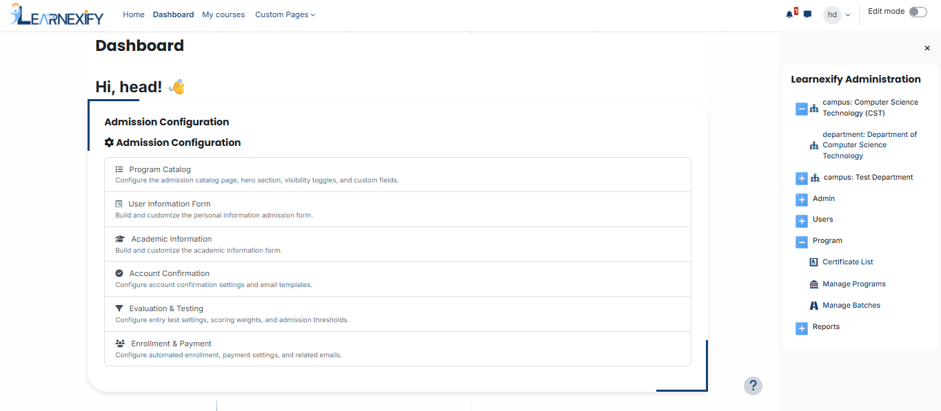Click the Computer Science Technology campus hierarchy icon
This screenshot has height=411, width=941.
click(814, 108)
